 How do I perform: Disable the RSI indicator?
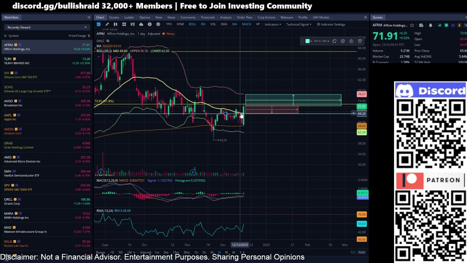tap(203, 24)
